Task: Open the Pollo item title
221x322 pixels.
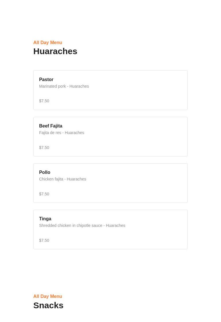Action: point(44,172)
